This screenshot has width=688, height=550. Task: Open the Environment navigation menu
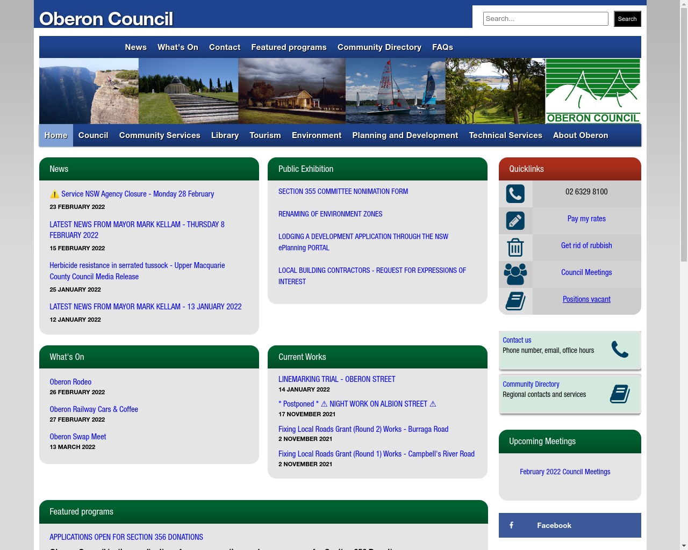click(317, 135)
